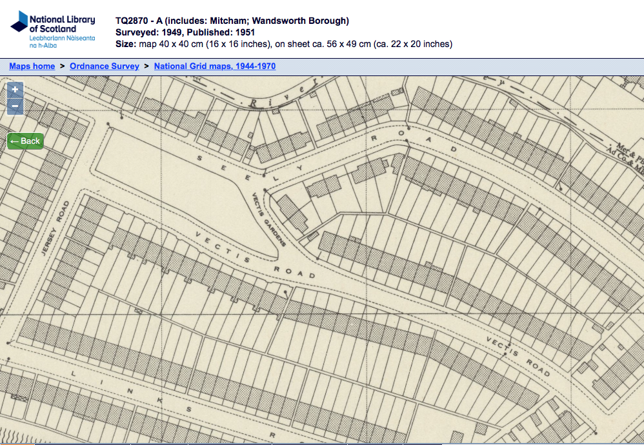Click the Surveyed 1949, Published 1951 text
Viewport: 644px width, 445px height.
(185, 32)
